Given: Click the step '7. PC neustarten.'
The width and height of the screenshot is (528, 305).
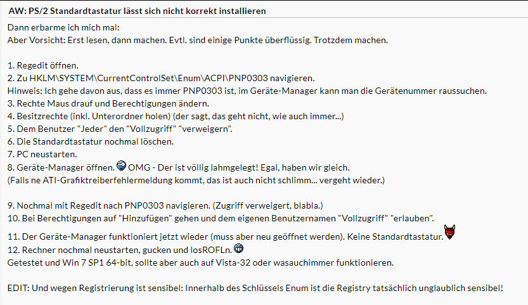Looking at the screenshot, I should pos(42,154).
